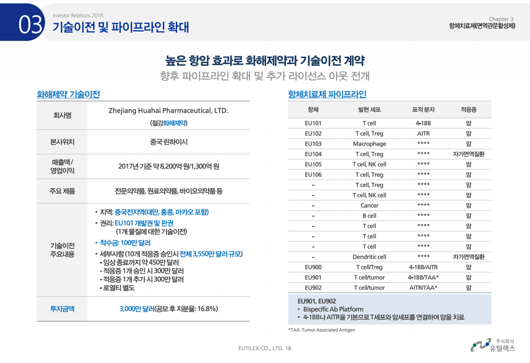Expand the "기술이전 주요내용" section

click(62, 249)
